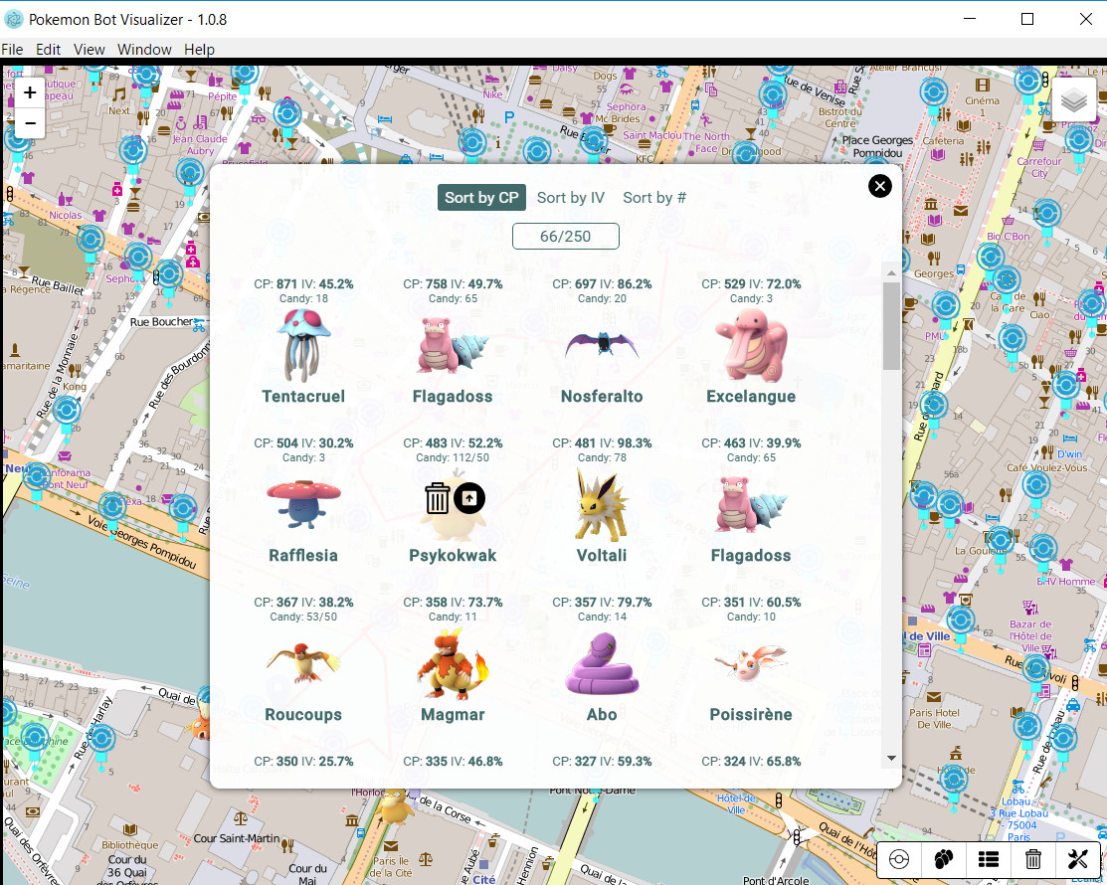Select the Poissirène sprite
The image size is (1107, 885).
(751, 663)
